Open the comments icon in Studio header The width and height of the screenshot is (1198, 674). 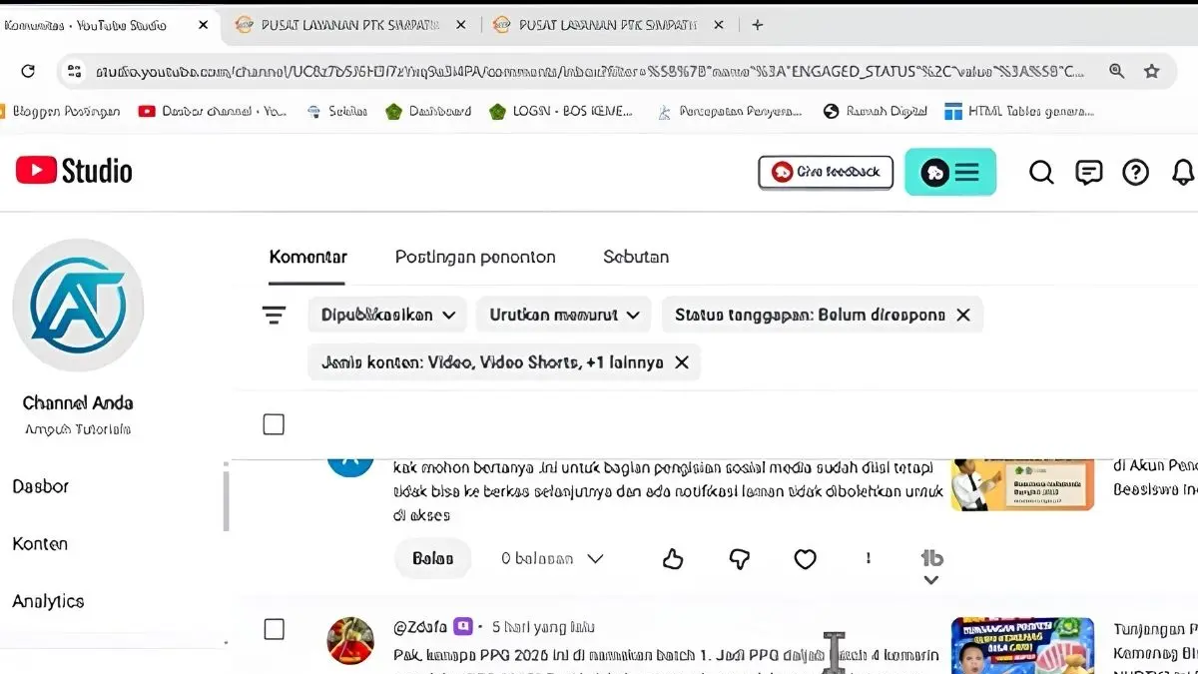[1089, 173]
